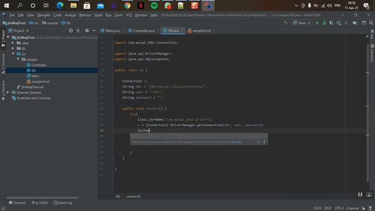Click the Next Tip link in completion popup
The width and height of the screenshot is (375, 211).
[236, 142]
